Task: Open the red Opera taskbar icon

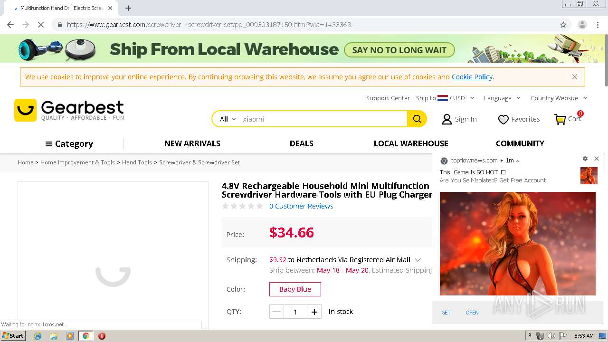Action: coord(102,336)
